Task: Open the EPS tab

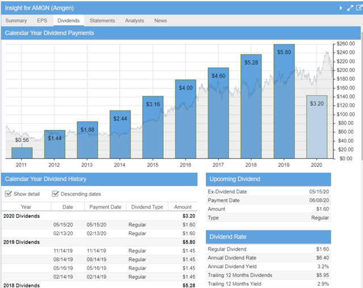Action: [x=42, y=20]
